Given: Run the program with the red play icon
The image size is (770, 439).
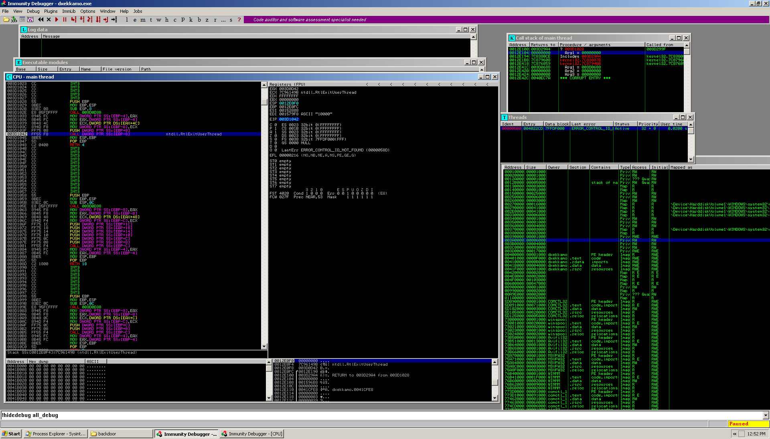Looking at the screenshot, I should click(x=57, y=19).
